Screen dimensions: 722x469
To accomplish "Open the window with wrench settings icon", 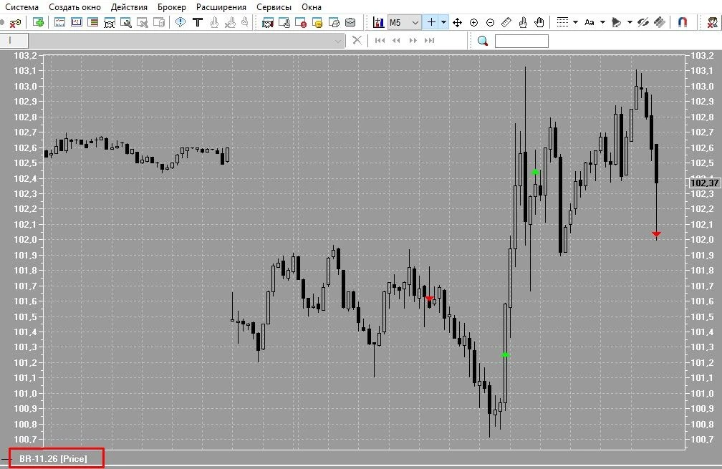I will (126, 22).
